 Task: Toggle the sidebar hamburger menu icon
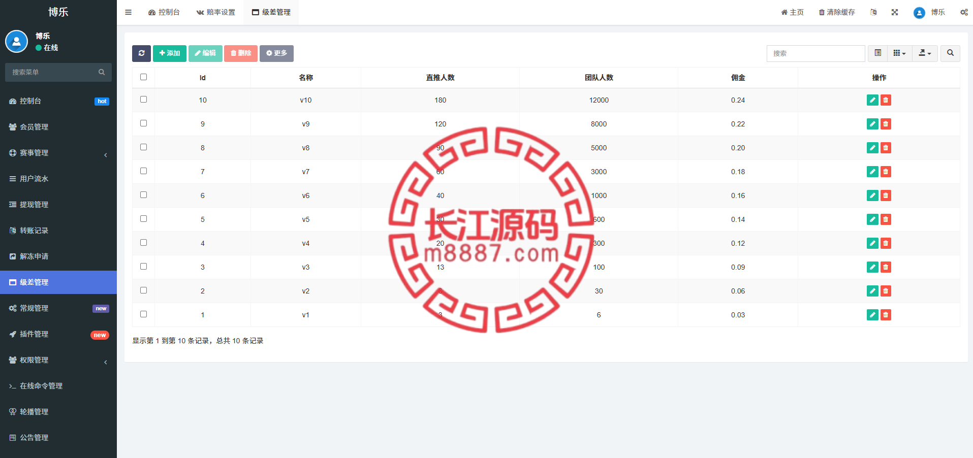(129, 12)
